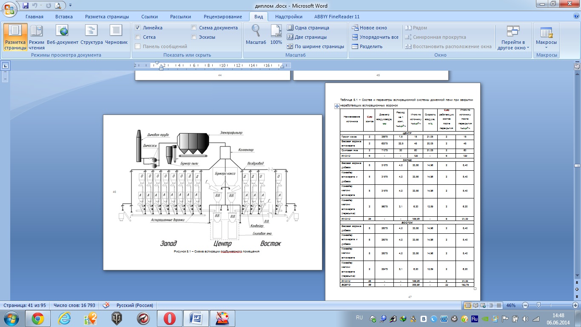Image resolution: width=581 pixels, height=327 pixels.
Task: Click Упорядочить все button
Action: point(375,37)
